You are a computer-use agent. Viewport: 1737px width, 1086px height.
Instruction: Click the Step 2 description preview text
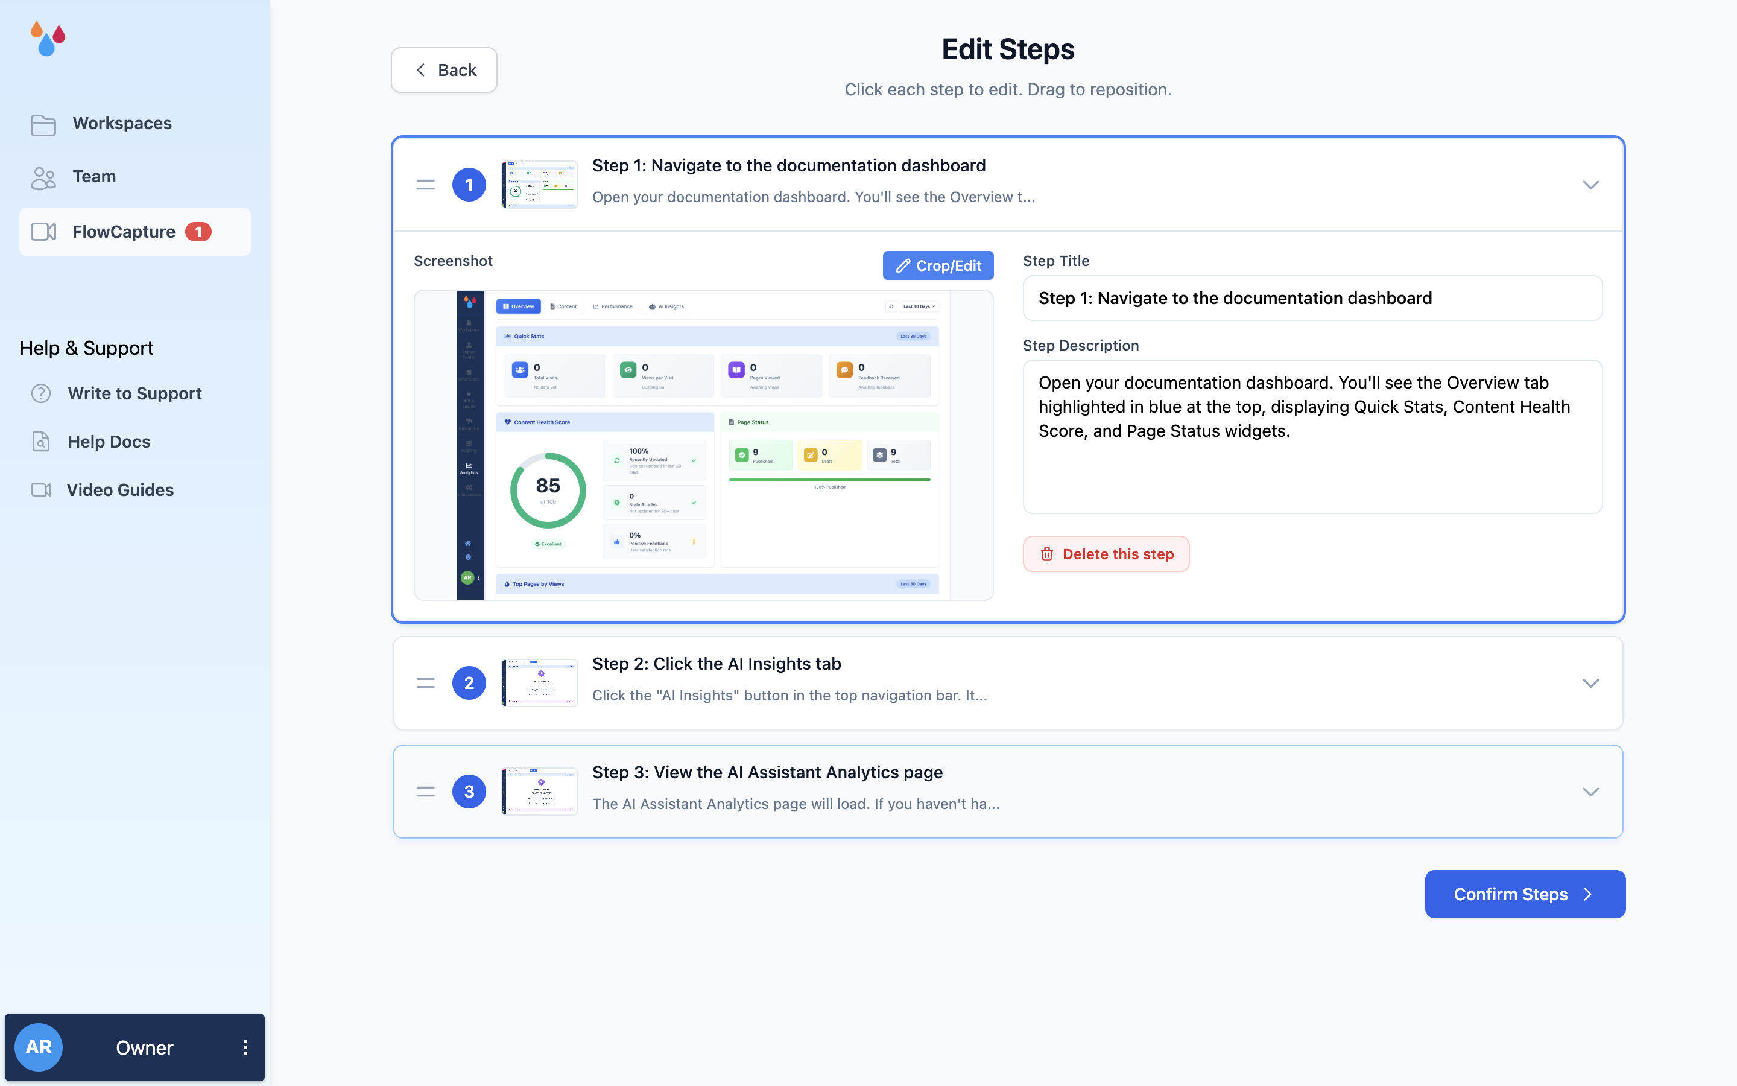coord(789,695)
